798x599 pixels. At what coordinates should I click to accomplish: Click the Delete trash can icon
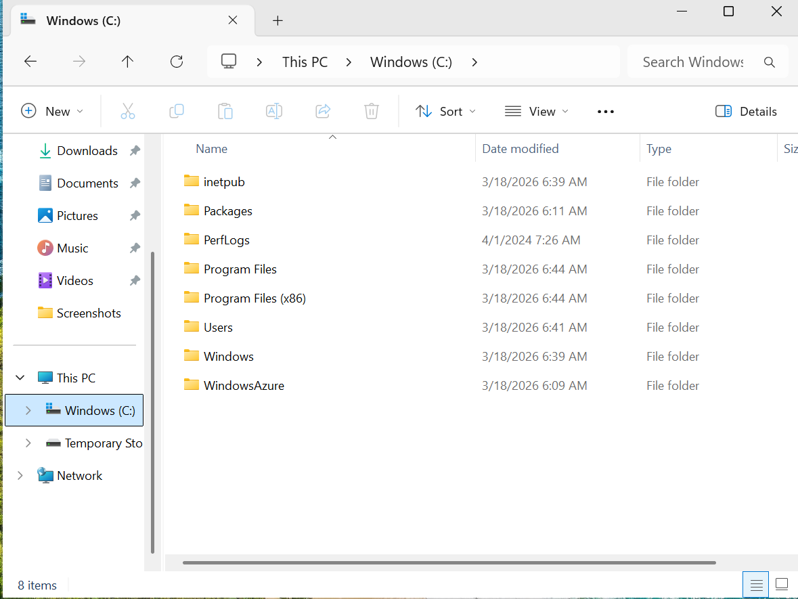[x=372, y=111]
